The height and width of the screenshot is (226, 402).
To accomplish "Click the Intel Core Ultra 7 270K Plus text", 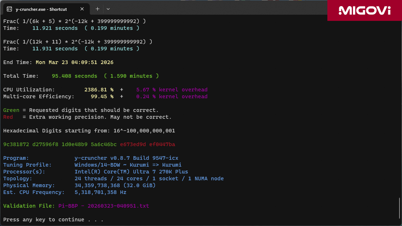I will [131, 172].
